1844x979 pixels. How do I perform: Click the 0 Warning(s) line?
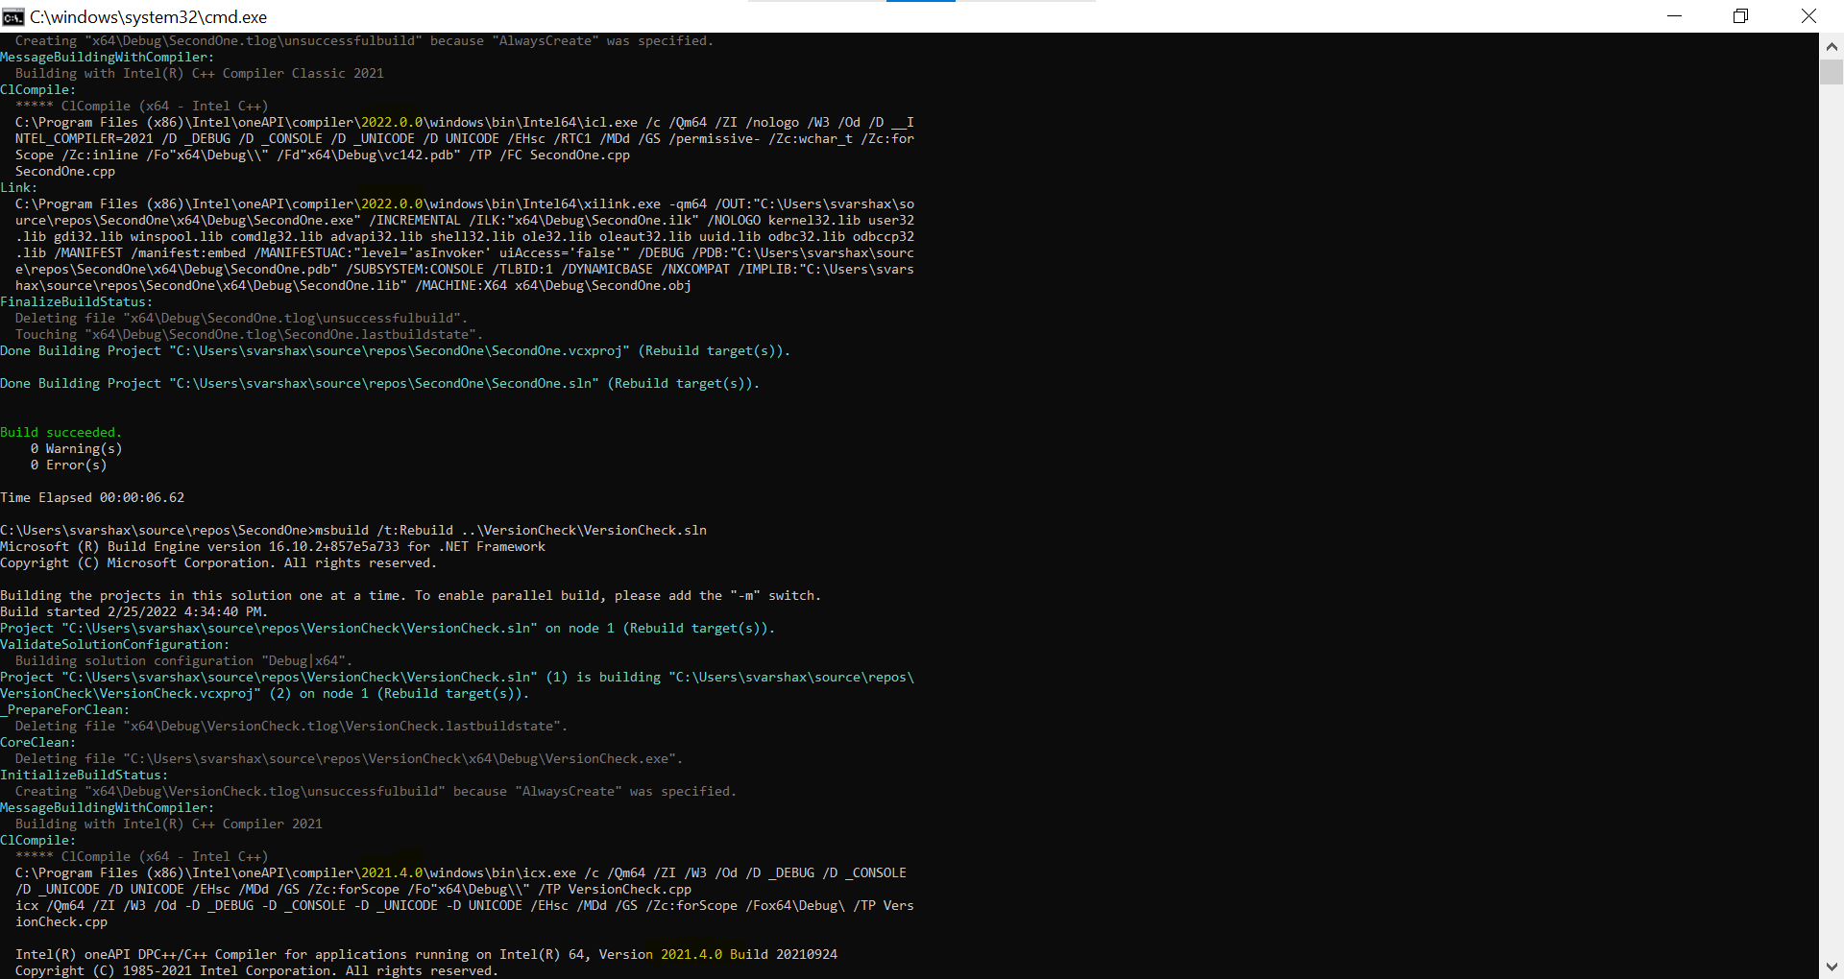pyautogui.click(x=76, y=448)
